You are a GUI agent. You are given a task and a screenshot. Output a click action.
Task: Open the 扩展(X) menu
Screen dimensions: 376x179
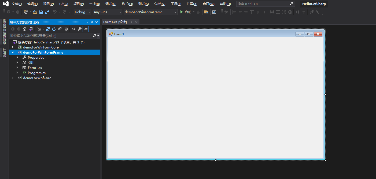pos(192,4)
